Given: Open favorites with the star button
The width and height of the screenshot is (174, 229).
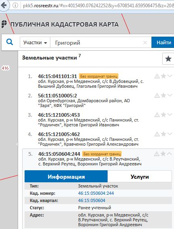Looking at the screenshot, I should point(168,59).
